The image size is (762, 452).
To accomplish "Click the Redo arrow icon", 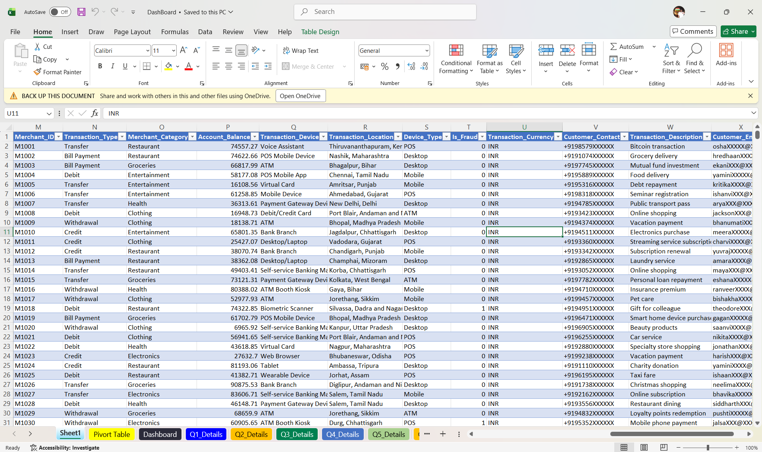I will [114, 12].
